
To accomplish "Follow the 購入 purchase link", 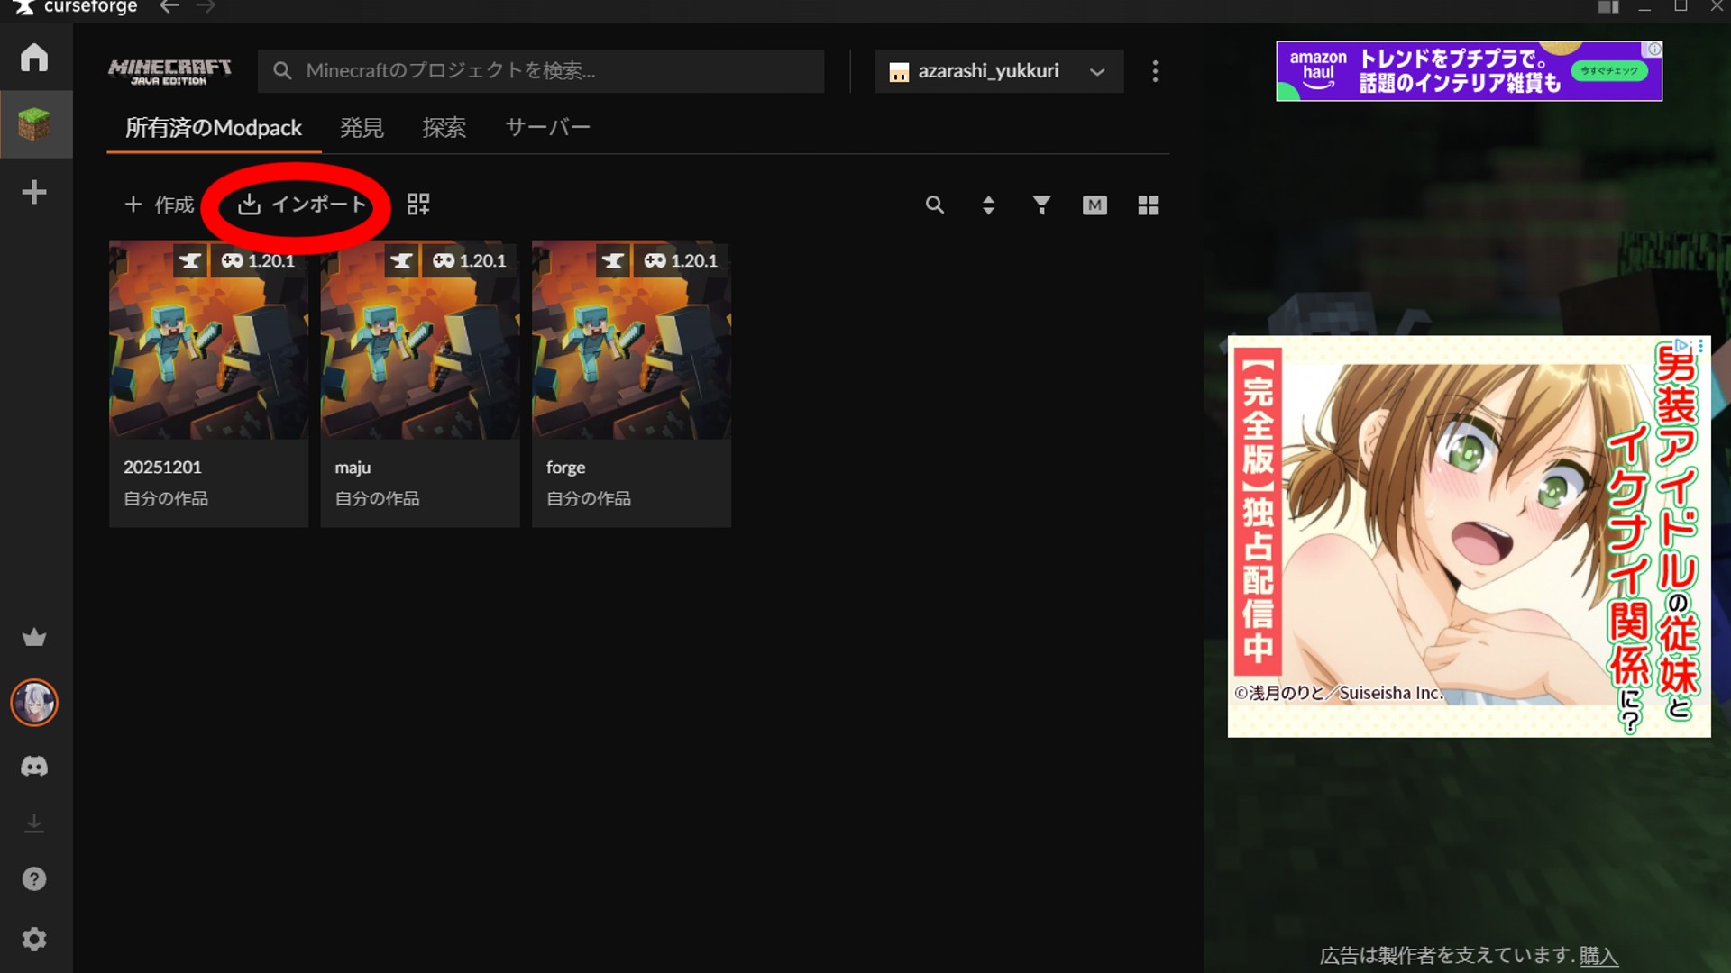I will tap(1598, 956).
